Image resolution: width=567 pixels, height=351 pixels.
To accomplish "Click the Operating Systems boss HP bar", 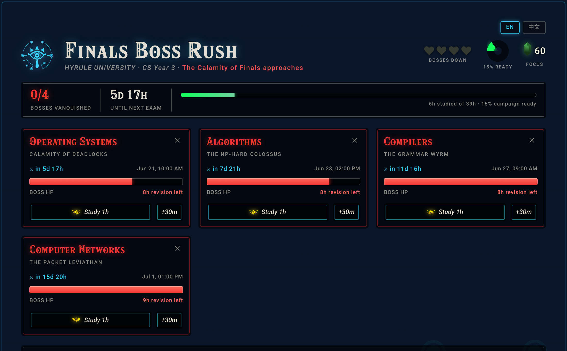I will [x=106, y=182].
